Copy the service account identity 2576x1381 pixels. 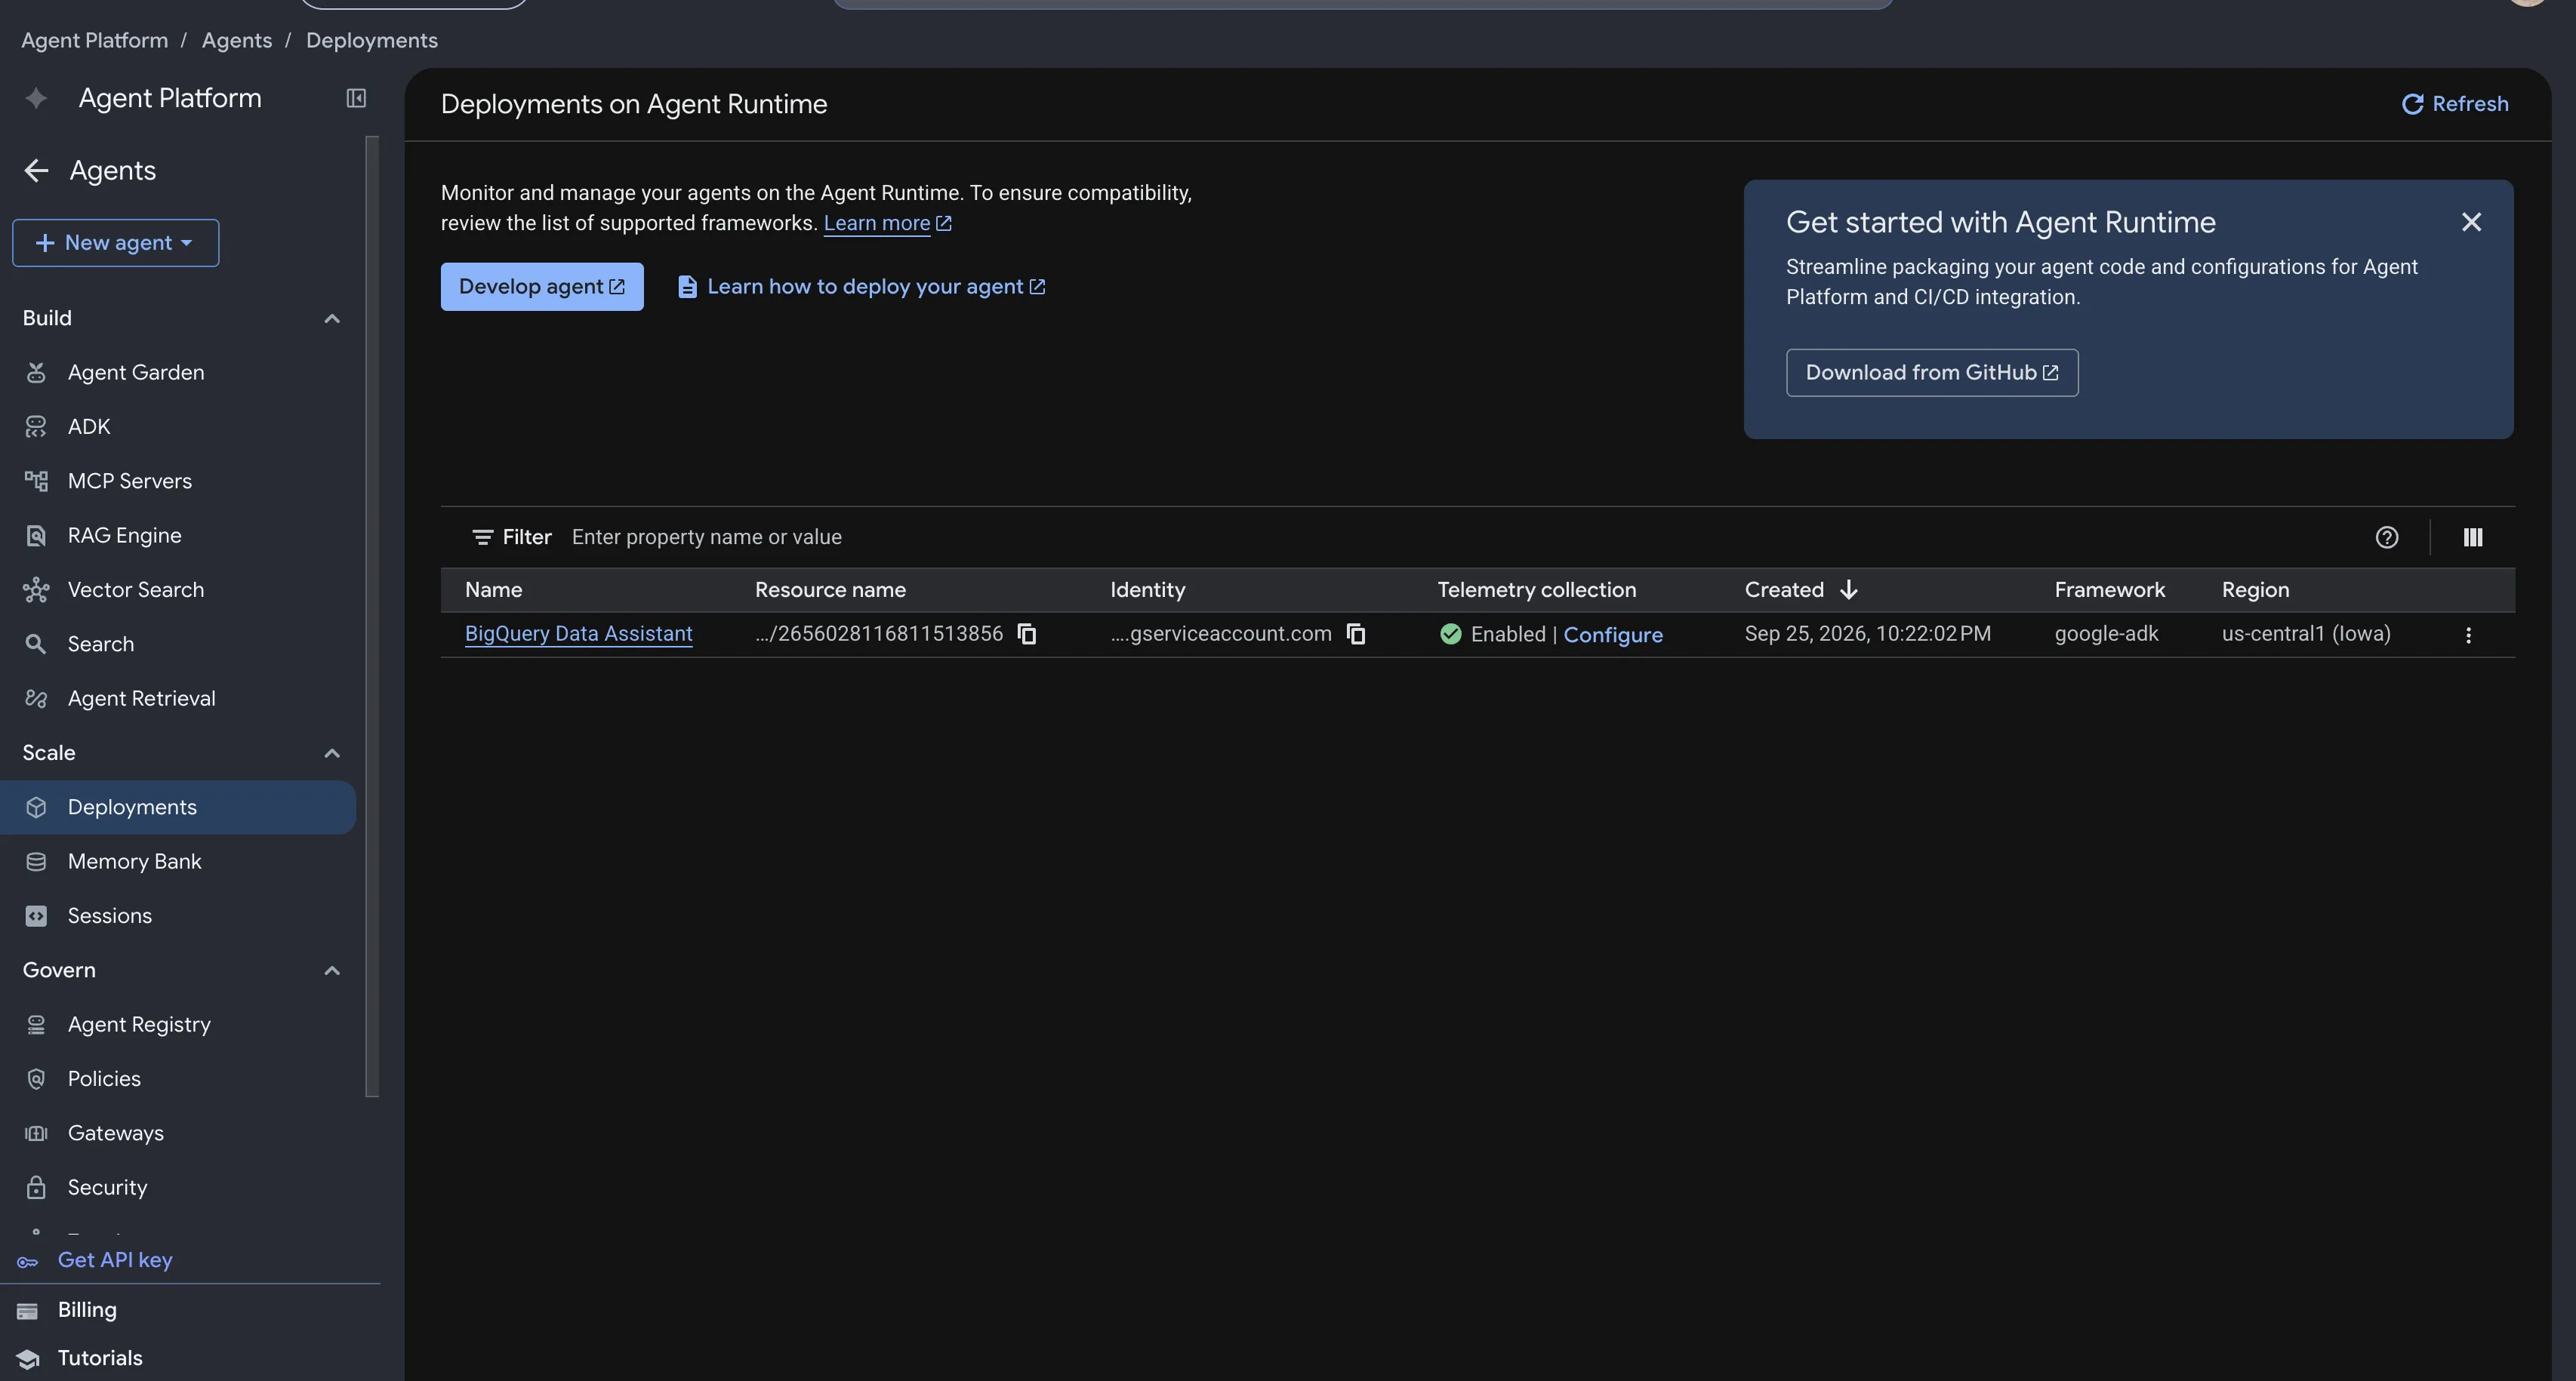pos(1356,635)
